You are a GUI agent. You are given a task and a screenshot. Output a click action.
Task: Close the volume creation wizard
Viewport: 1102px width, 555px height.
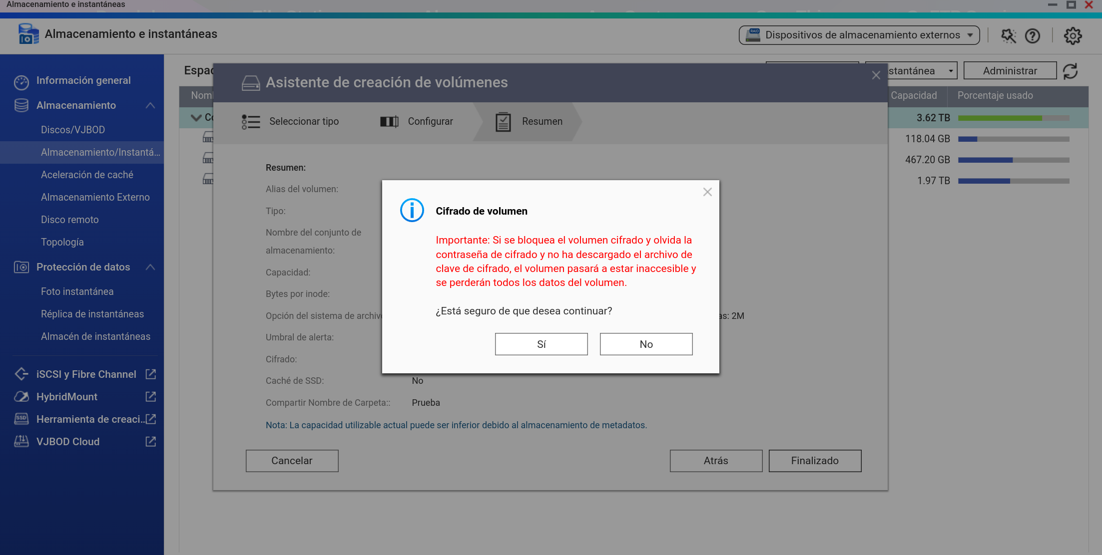876,75
